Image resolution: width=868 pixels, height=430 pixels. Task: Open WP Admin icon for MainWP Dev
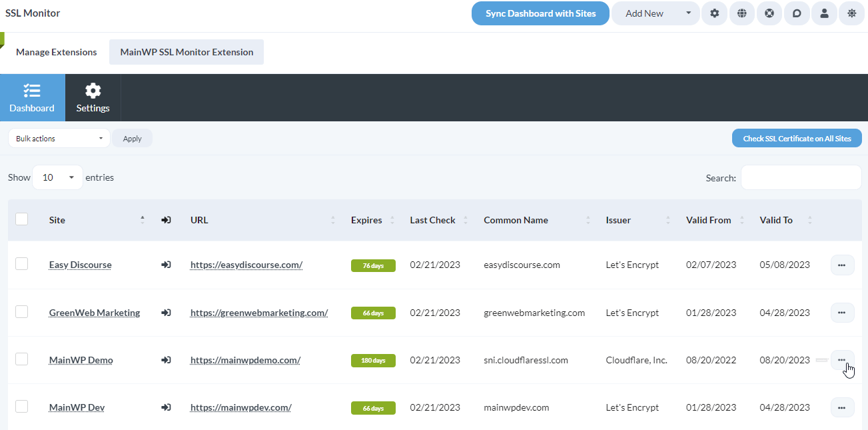coord(166,407)
